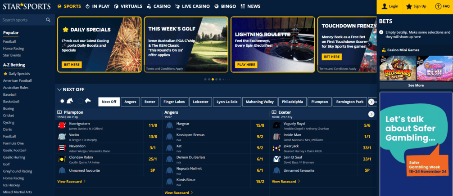Open the Virtuals menu tab
Image resolution: width=453 pixels, height=196 pixels.
pyautogui.click(x=128, y=6)
